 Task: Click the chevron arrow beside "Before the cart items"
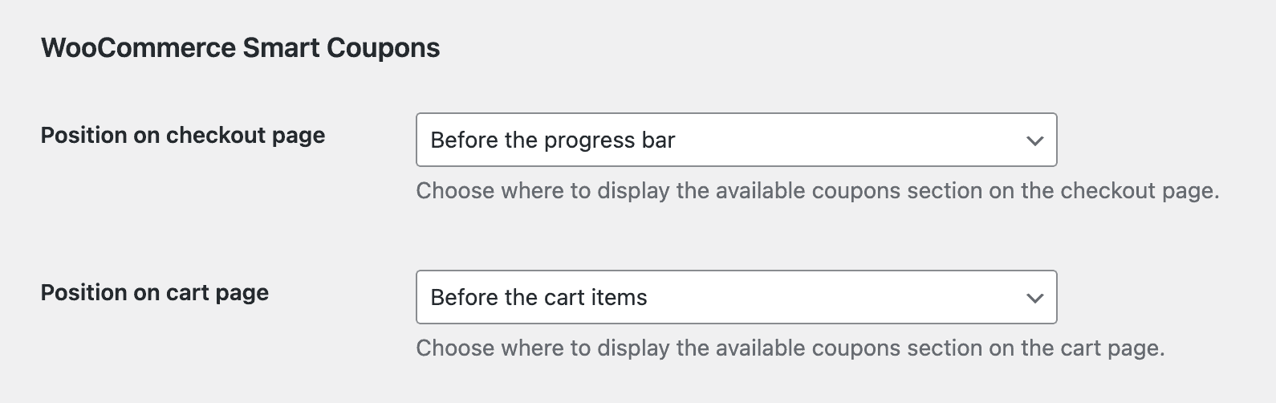[1034, 298]
